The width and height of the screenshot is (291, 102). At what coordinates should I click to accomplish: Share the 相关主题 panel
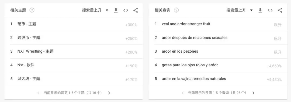136,10
